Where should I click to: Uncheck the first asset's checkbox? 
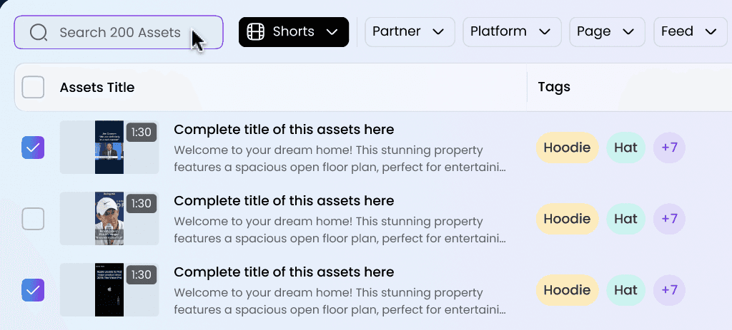click(x=33, y=148)
